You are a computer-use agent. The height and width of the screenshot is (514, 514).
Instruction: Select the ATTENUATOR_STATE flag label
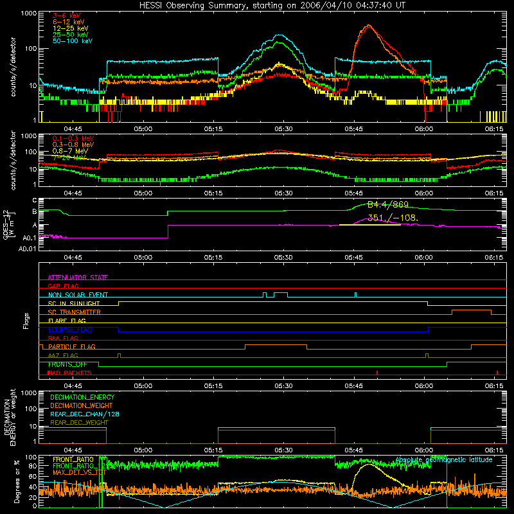[78, 278]
